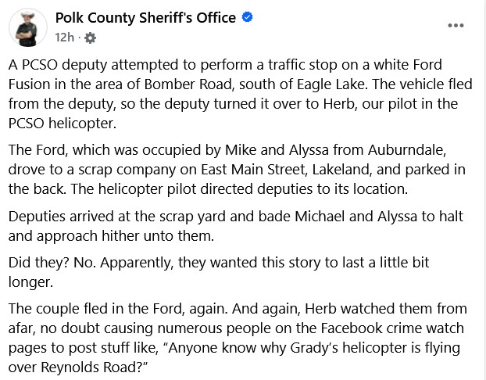The image size is (486, 380).
Task: Click the word "Lakeland" in the post
Action: click(341, 170)
